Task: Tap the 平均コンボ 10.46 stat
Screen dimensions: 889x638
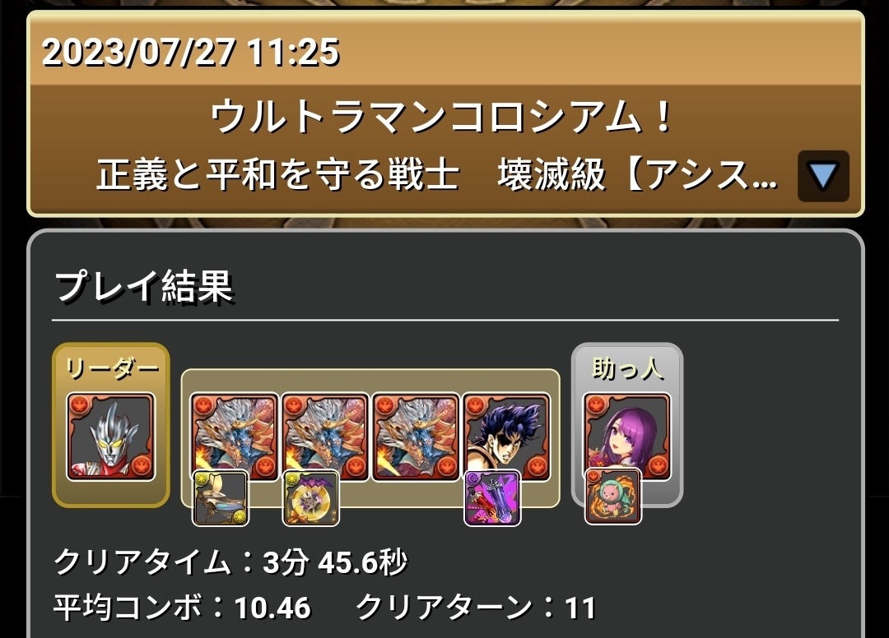Action: tap(183, 608)
